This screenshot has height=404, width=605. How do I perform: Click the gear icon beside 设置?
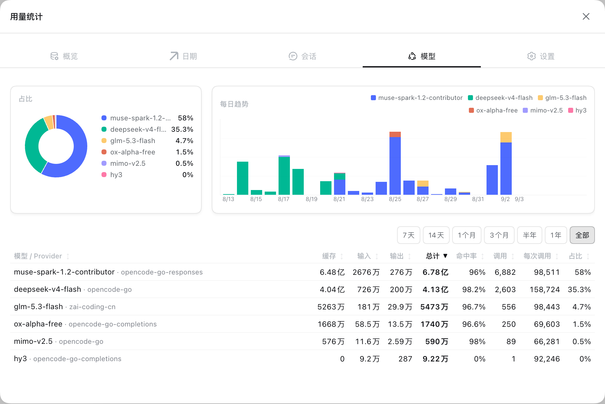pyautogui.click(x=531, y=56)
